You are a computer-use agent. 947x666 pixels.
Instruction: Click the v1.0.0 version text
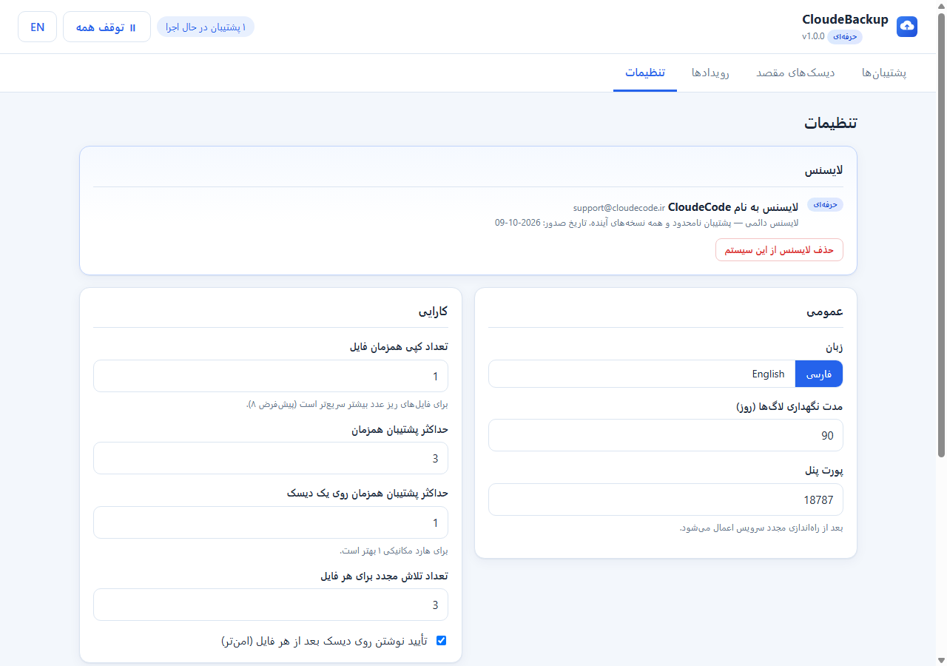click(x=813, y=36)
